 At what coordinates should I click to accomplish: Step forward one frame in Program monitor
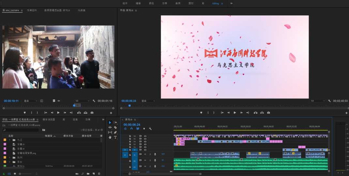pyautogui.click(x=241, y=113)
